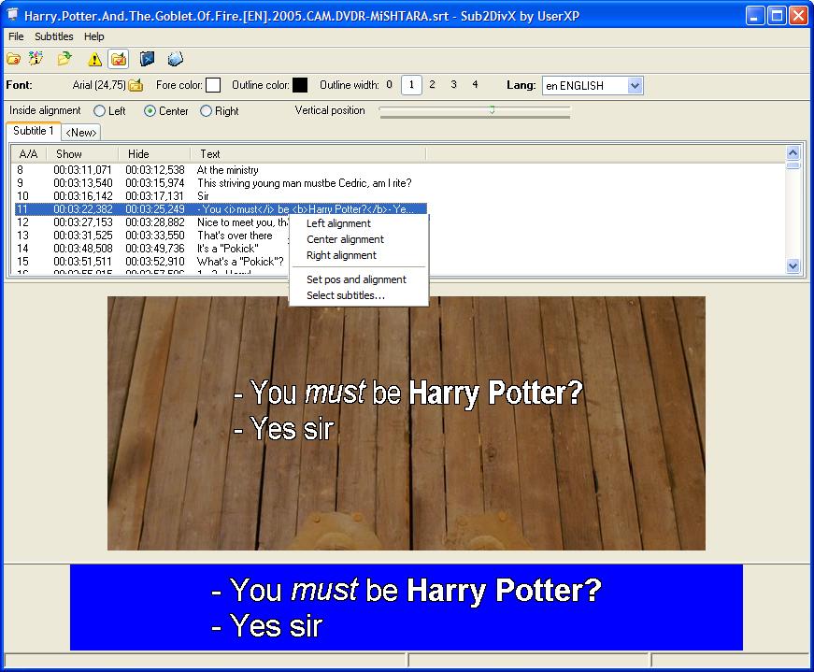Click show time 00:03:13,540
Image resolution: width=814 pixels, height=672 pixels.
pos(82,183)
